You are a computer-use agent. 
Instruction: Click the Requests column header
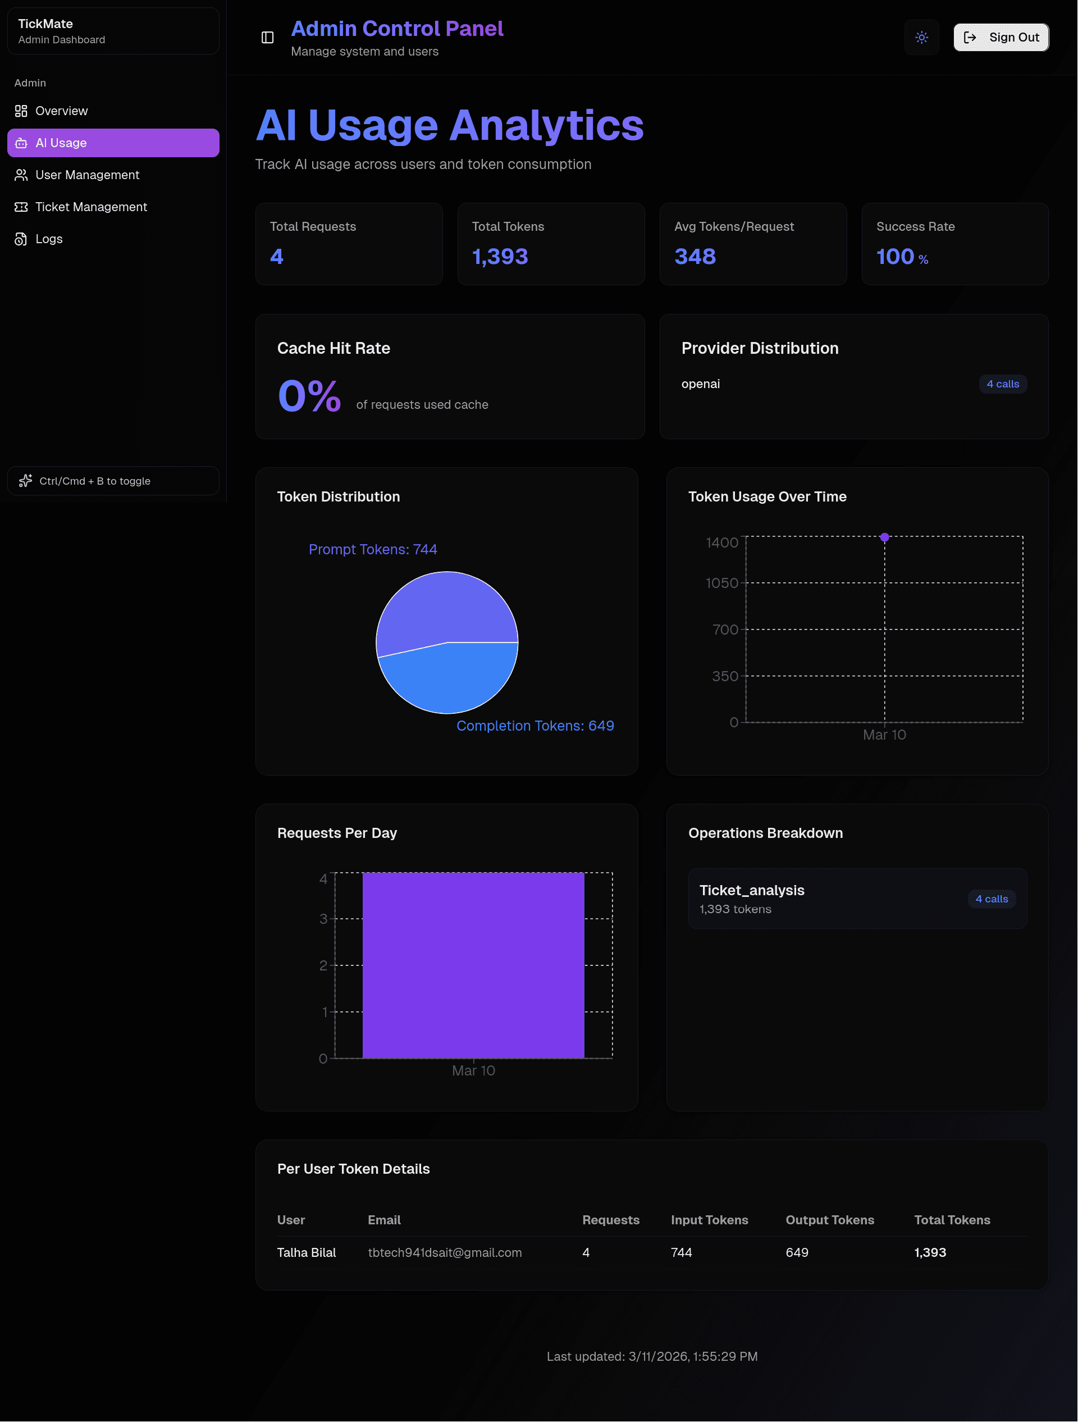(x=611, y=1219)
